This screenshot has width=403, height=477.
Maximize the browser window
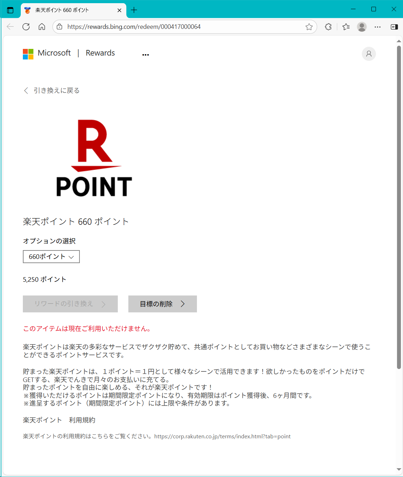coord(373,9)
